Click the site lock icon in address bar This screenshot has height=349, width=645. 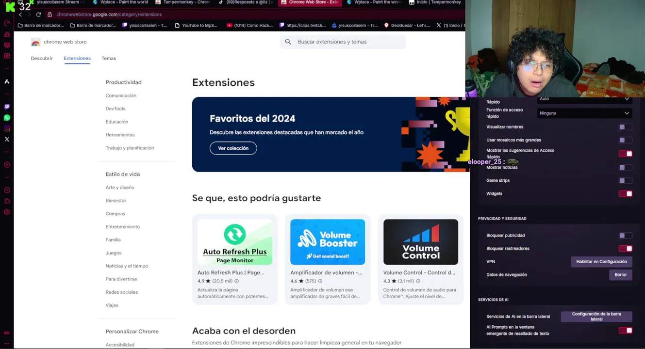50,15
